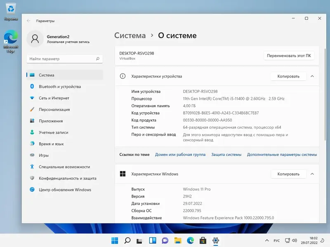
Task: Collapse the Характеристики устройства section
Action: tap(312, 76)
